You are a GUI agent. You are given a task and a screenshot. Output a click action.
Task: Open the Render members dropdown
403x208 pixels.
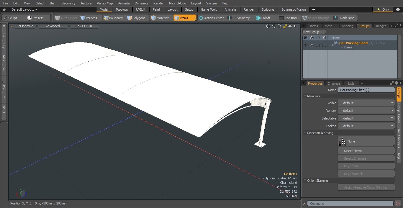point(366,111)
